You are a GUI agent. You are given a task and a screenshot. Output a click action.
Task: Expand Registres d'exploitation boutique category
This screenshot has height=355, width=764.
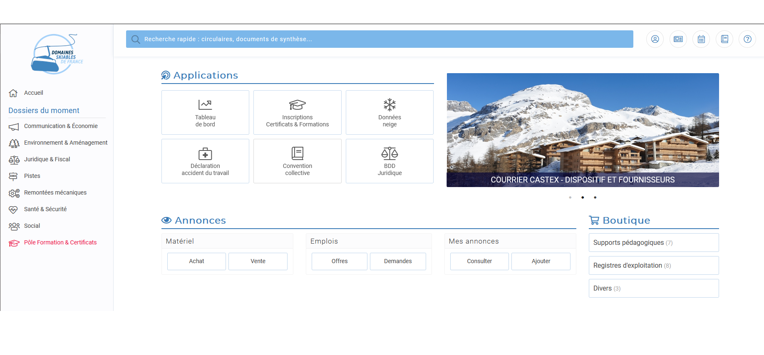653,265
